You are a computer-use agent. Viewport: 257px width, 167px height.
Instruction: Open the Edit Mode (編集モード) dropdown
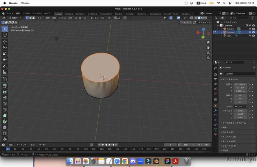pyautogui.click(x=16, y=18)
